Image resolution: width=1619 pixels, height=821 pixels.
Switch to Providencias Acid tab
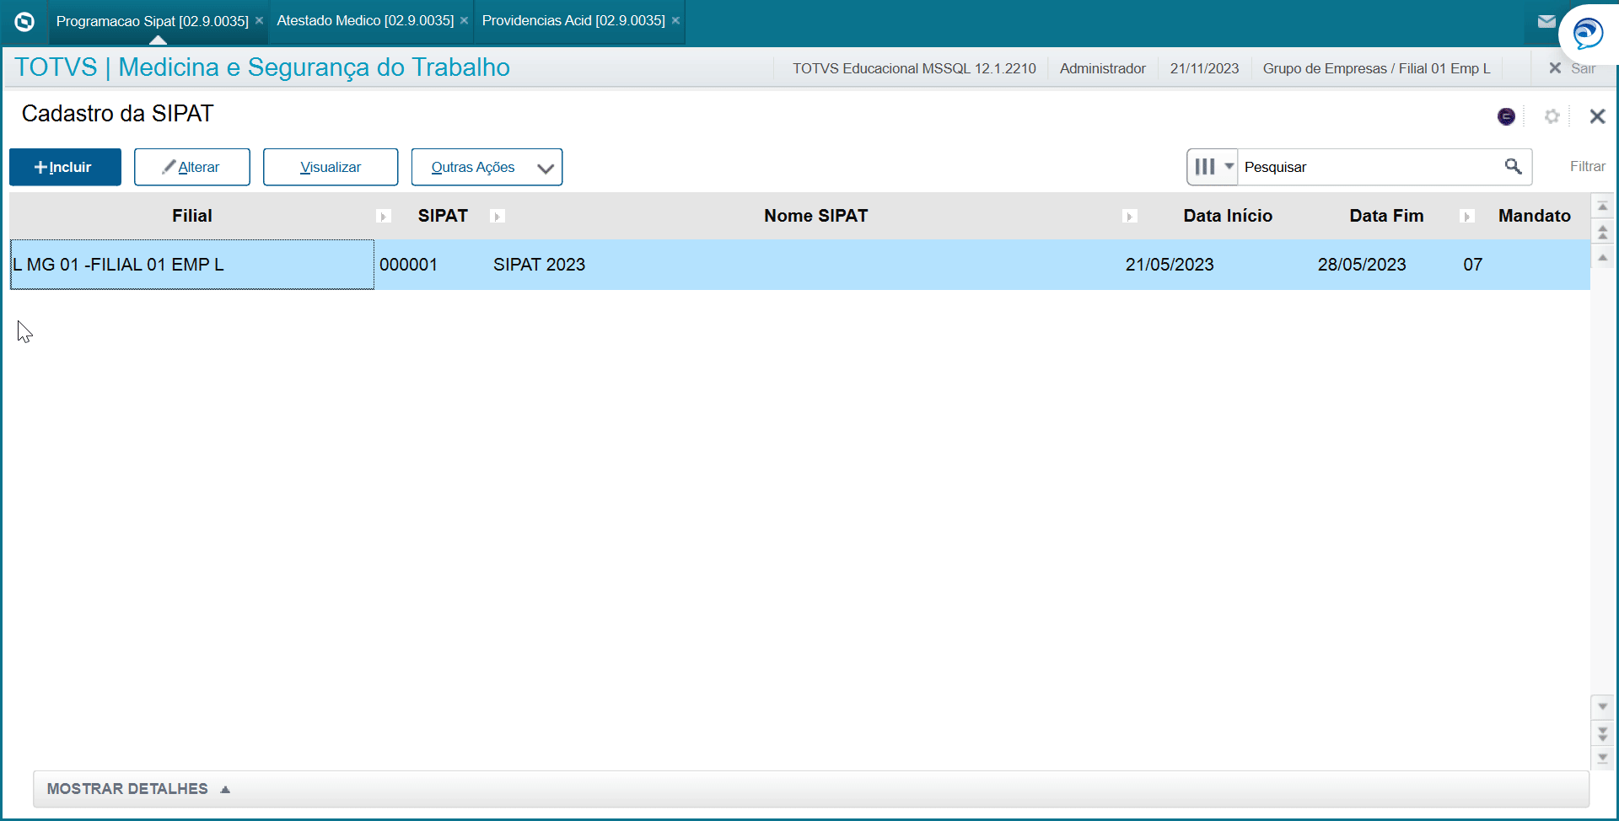(x=573, y=20)
